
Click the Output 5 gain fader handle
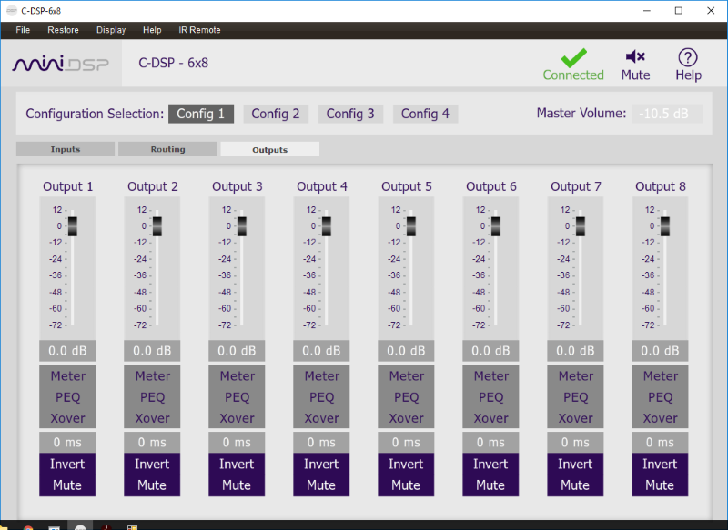[x=411, y=226]
